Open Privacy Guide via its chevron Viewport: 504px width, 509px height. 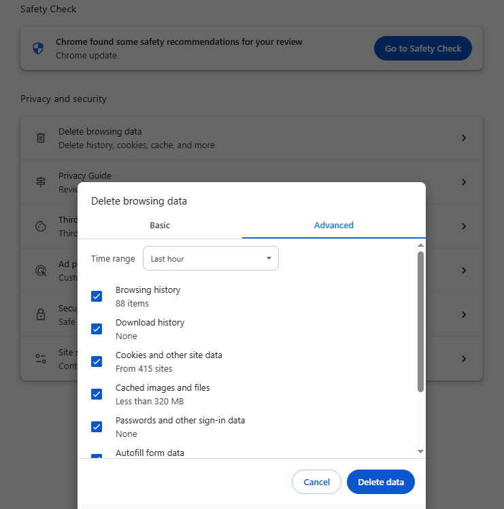464,182
